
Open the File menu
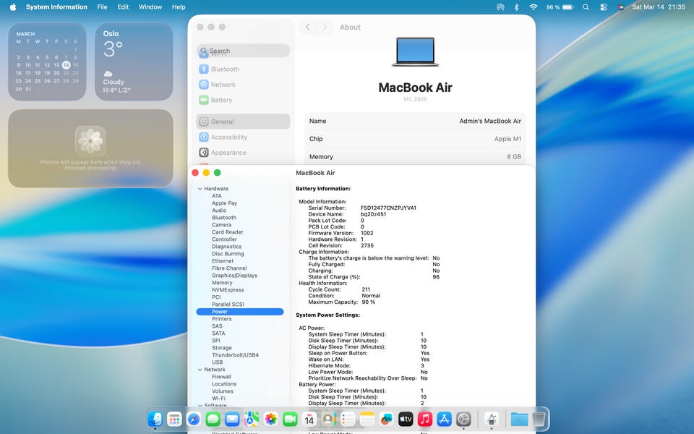click(102, 7)
